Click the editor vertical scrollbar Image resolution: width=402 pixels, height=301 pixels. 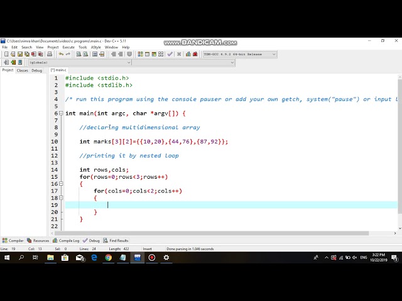coord(399,146)
